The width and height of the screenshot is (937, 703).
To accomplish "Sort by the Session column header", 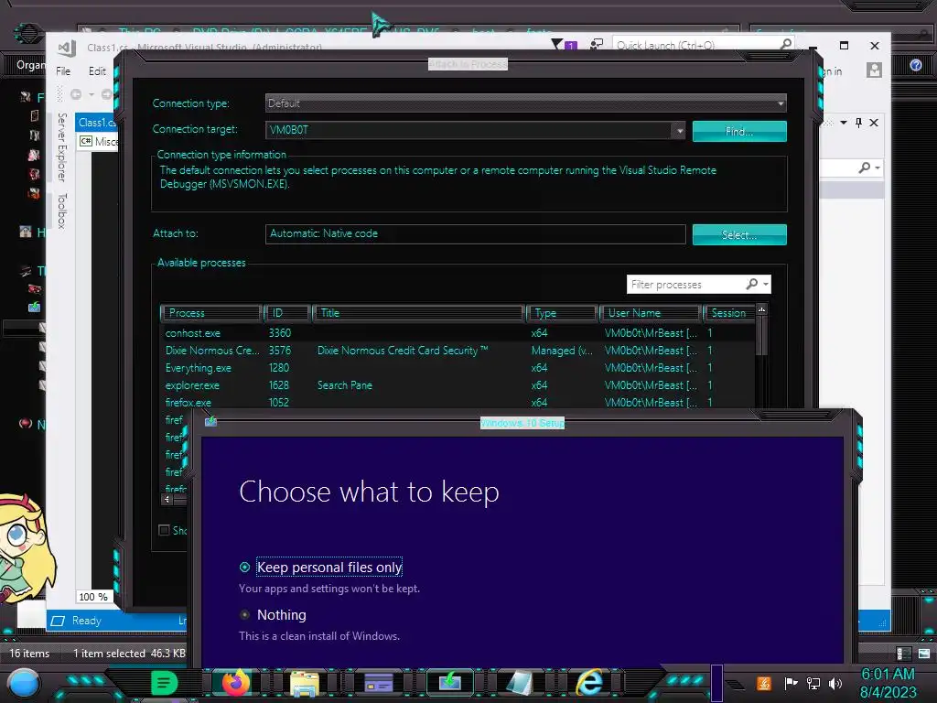I will coord(729,313).
